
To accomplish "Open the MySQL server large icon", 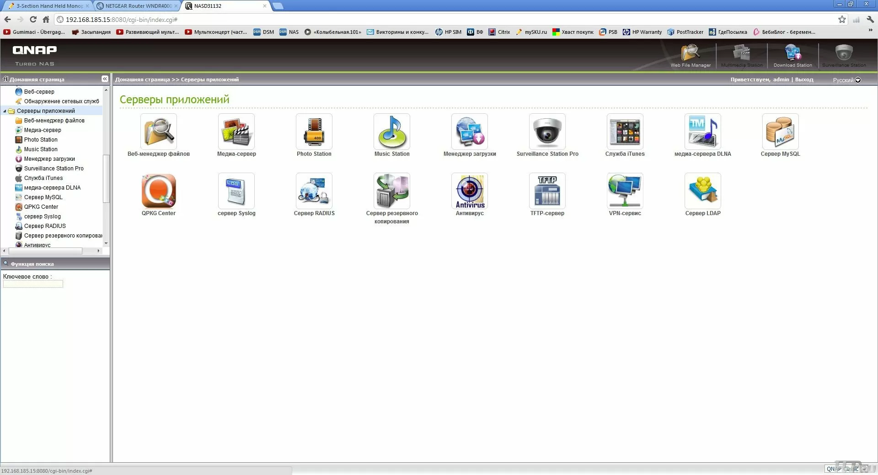I will (x=780, y=132).
